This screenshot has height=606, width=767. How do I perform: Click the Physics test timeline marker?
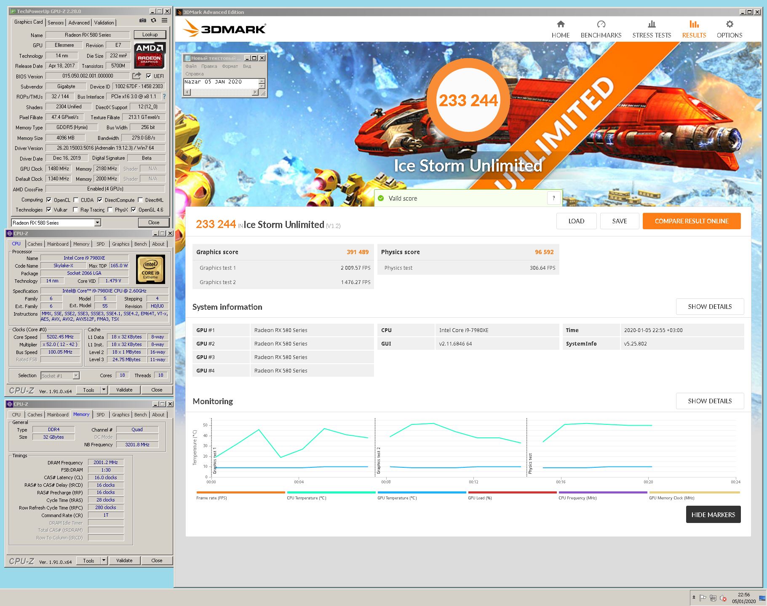[x=530, y=463]
